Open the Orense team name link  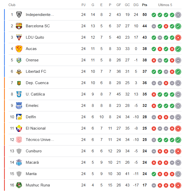click(x=32, y=60)
